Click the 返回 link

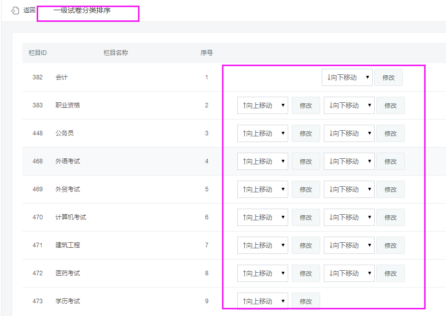(x=30, y=10)
